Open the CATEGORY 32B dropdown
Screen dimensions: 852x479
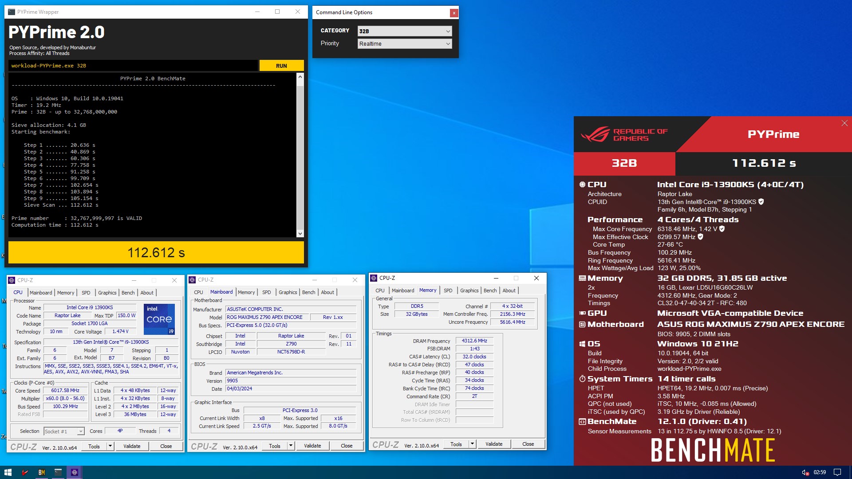tap(405, 31)
